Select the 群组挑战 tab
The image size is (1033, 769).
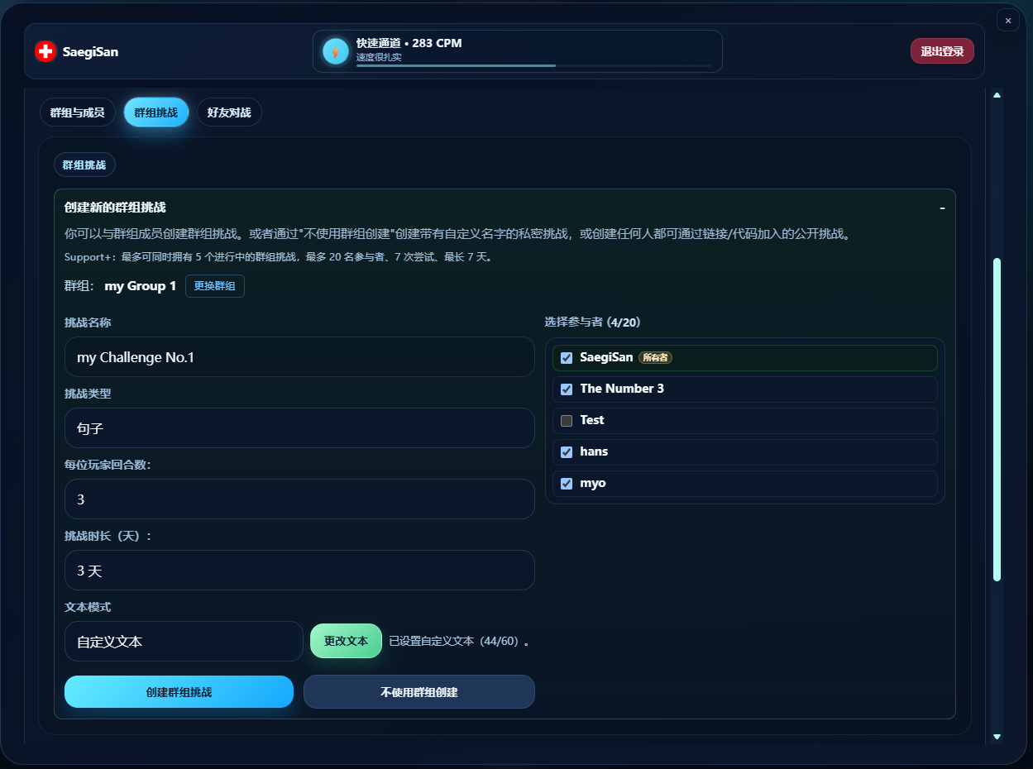click(156, 112)
